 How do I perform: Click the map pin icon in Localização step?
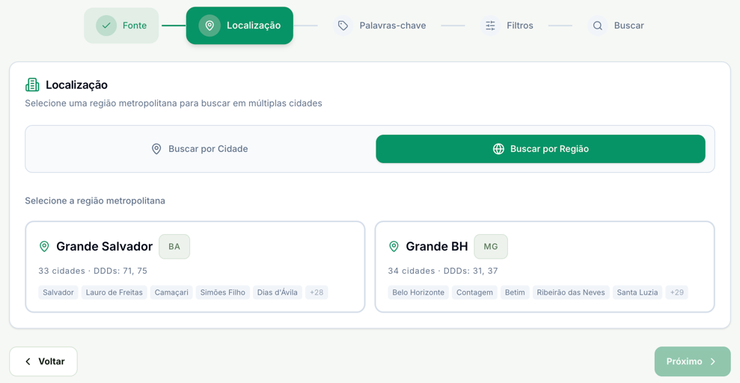tap(209, 25)
